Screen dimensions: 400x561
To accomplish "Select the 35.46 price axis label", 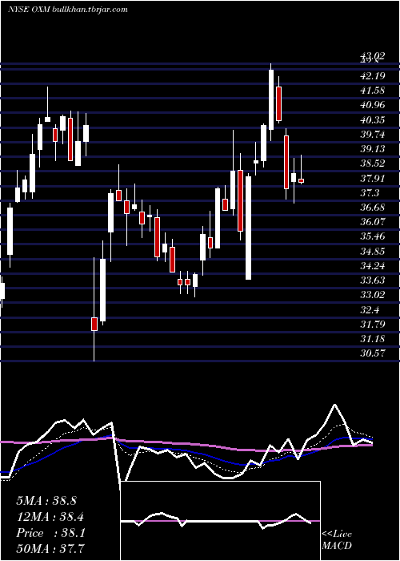I will (x=372, y=236).
